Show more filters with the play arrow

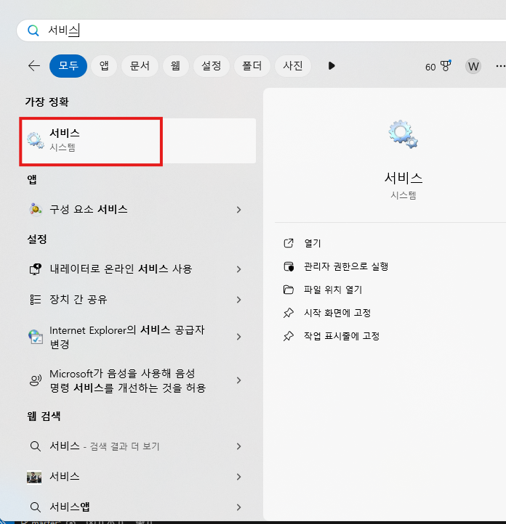pos(332,66)
